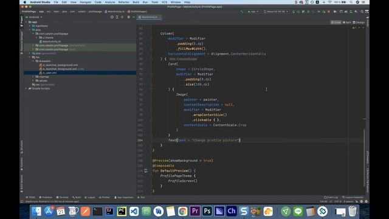Launch Premiere Pro from the Dock
This screenshot has height=219, width=389.
(194, 211)
